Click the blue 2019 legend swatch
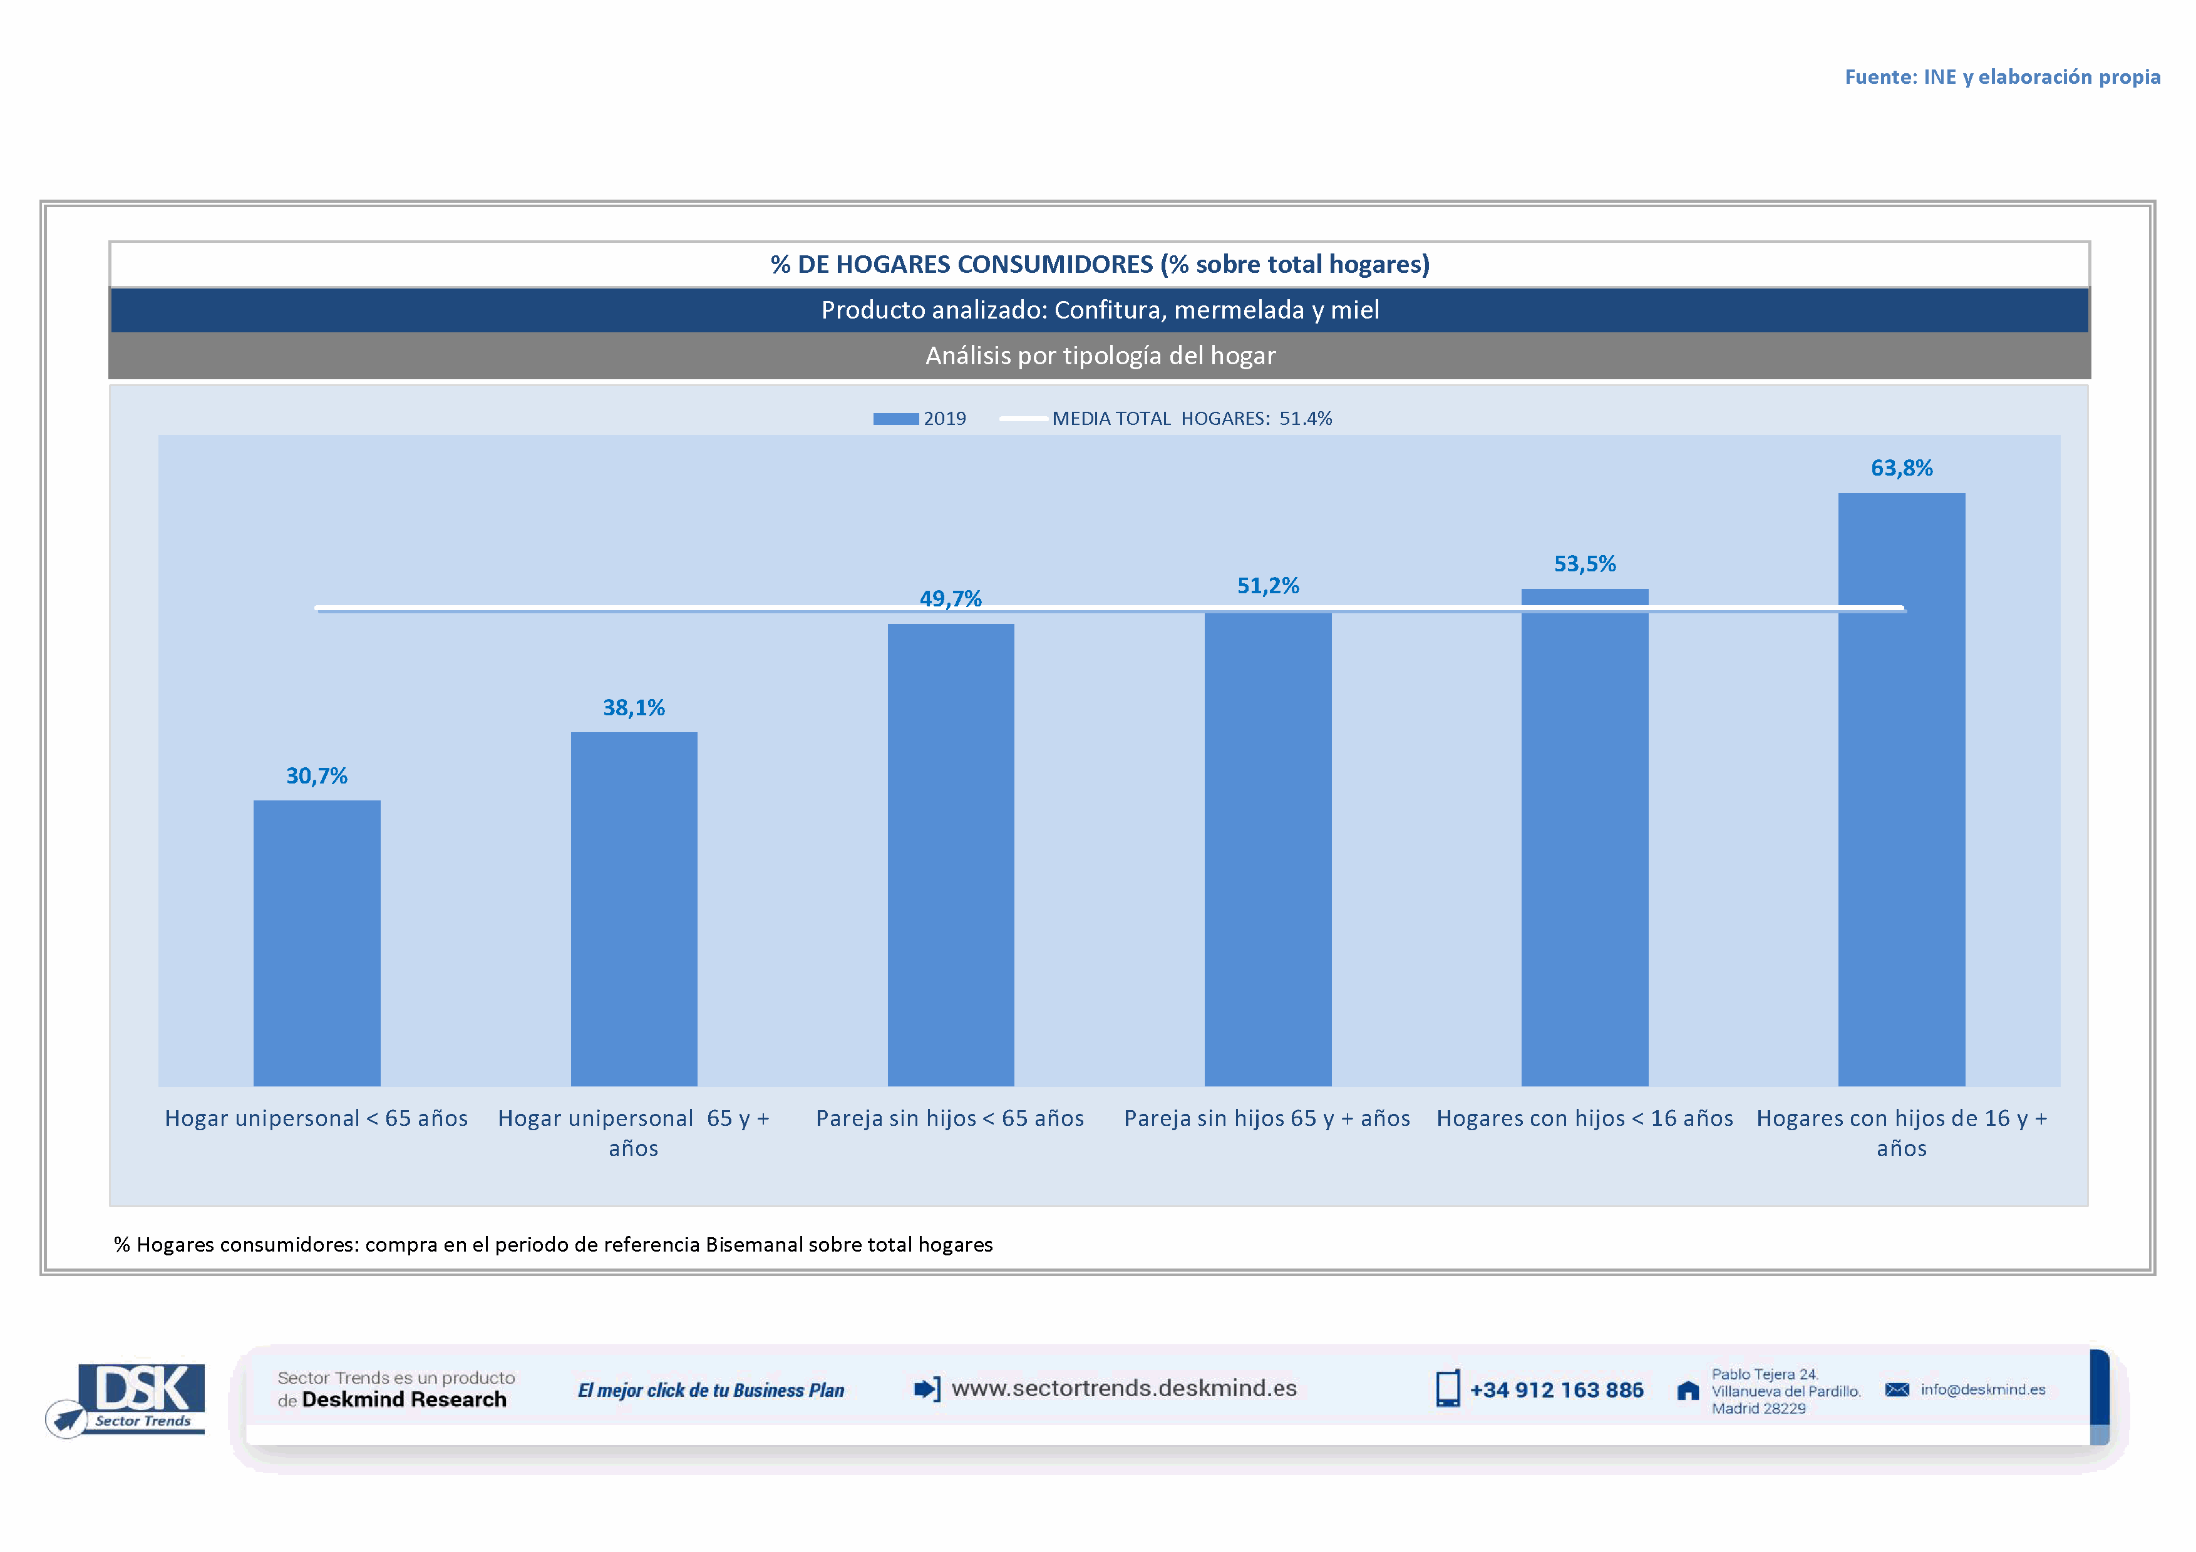The image size is (2196, 1552). click(895, 419)
